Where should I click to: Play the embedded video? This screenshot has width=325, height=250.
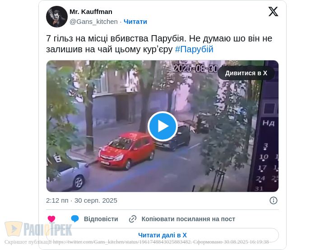click(x=162, y=126)
